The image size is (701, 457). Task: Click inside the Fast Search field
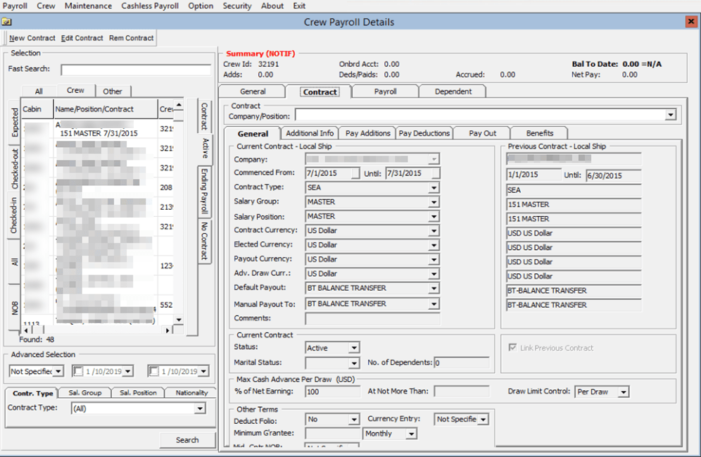pyautogui.click(x=134, y=70)
